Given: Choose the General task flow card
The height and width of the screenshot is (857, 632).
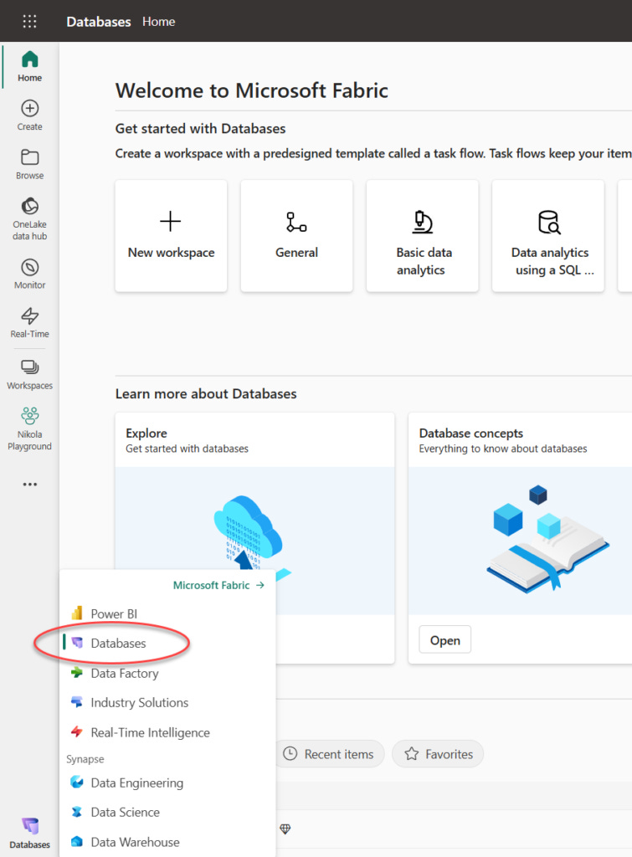Looking at the screenshot, I should [297, 236].
